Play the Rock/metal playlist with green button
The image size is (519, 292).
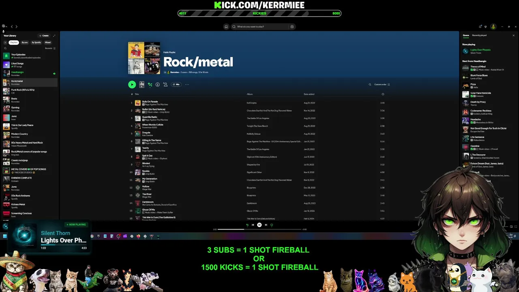pyautogui.click(x=132, y=84)
